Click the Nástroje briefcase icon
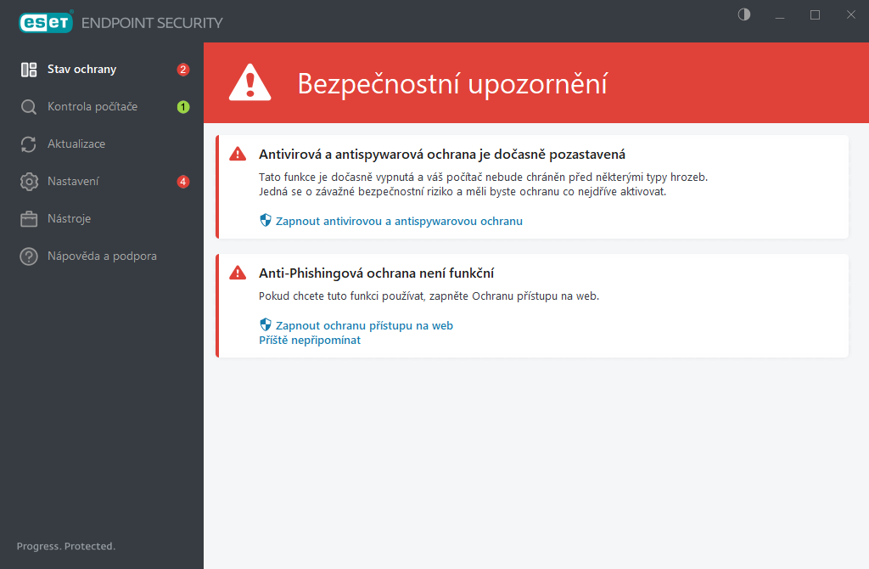The image size is (869, 569). click(29, 219)
